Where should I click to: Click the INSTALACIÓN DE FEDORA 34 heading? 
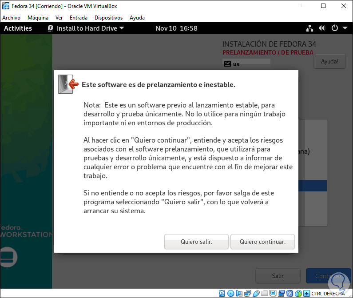click(x=269, y=44)
